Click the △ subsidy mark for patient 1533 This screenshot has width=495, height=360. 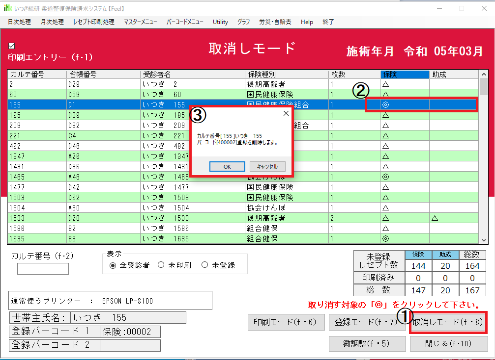[435, 218]
